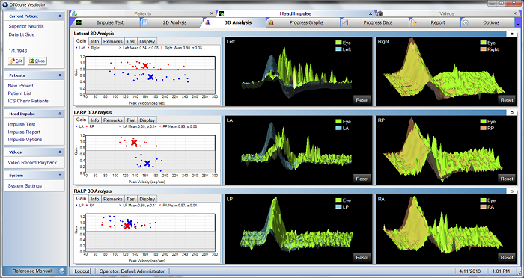The image size is (524, 278).
Task: Reset the LA 3D view
Action: (x=362, y=179)
